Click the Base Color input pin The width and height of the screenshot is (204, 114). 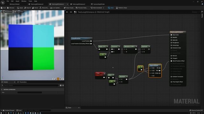coord(171,35)
